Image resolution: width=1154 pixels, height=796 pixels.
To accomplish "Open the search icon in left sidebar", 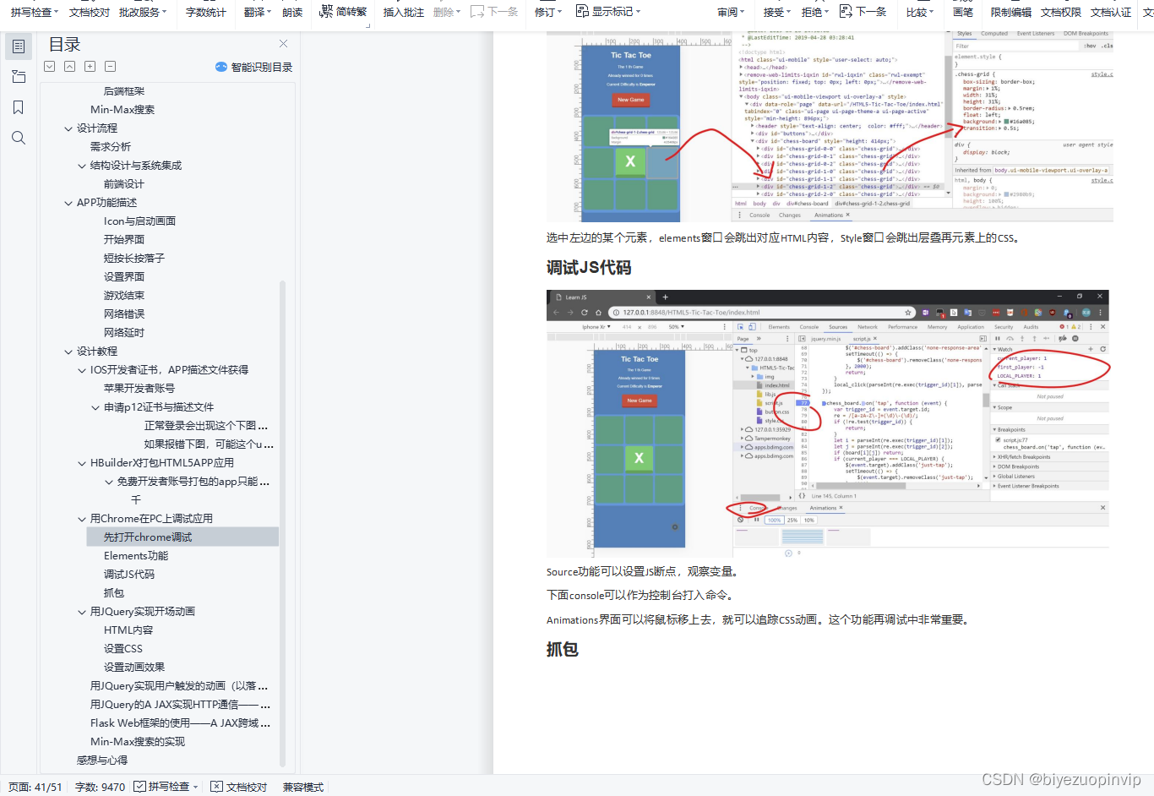I will [x=19, y=138].
